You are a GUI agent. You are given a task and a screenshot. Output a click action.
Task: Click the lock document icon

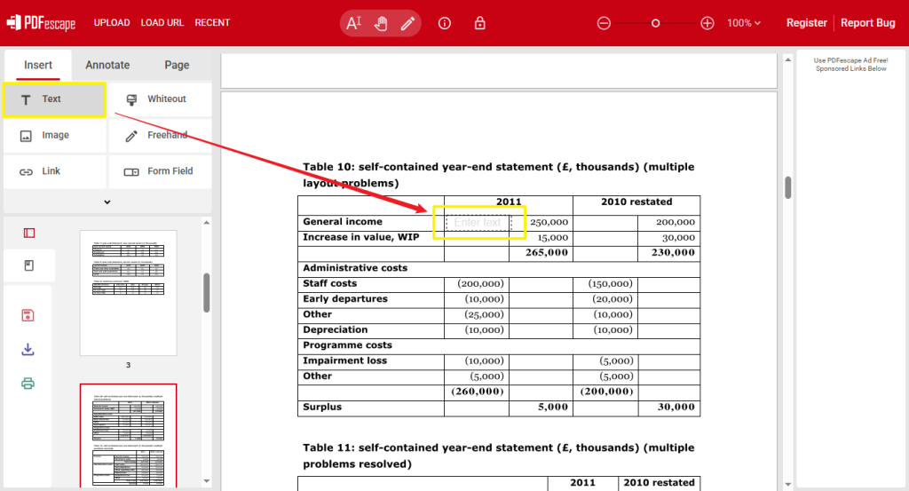coord(479,23)
